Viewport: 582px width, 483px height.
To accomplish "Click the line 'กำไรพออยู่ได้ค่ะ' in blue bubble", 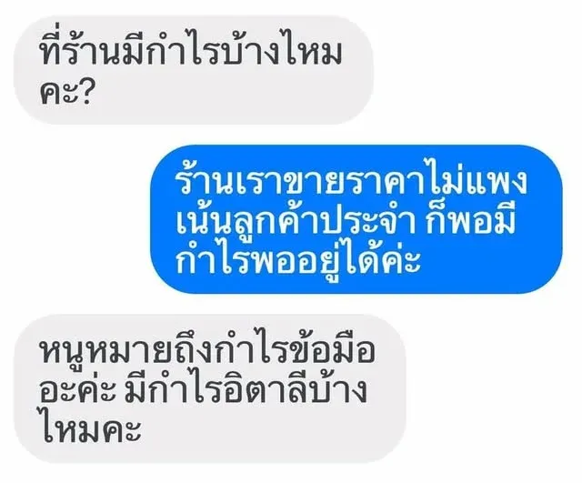I will point(298,258).
